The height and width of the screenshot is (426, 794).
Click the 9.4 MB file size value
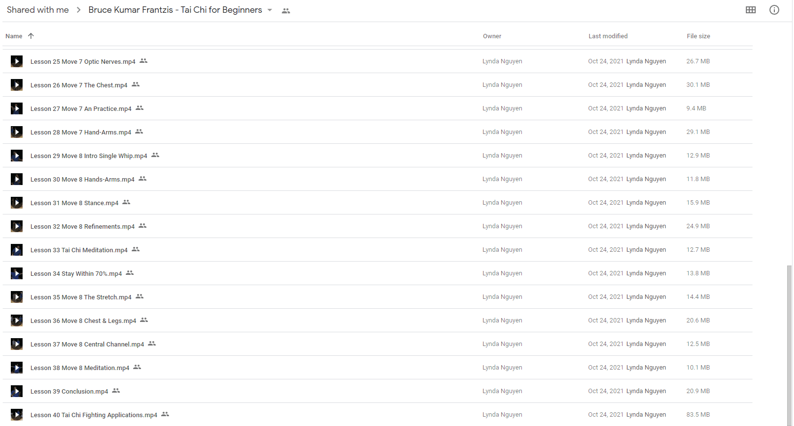[x=696, y=108]
